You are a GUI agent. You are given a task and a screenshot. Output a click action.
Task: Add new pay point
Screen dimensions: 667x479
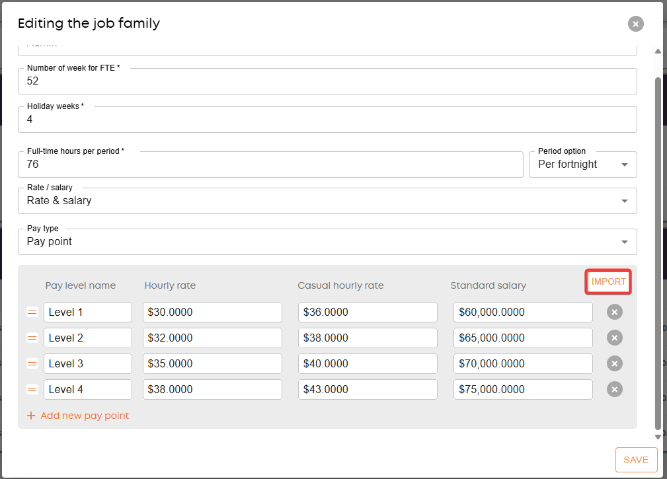click(78, 416)
